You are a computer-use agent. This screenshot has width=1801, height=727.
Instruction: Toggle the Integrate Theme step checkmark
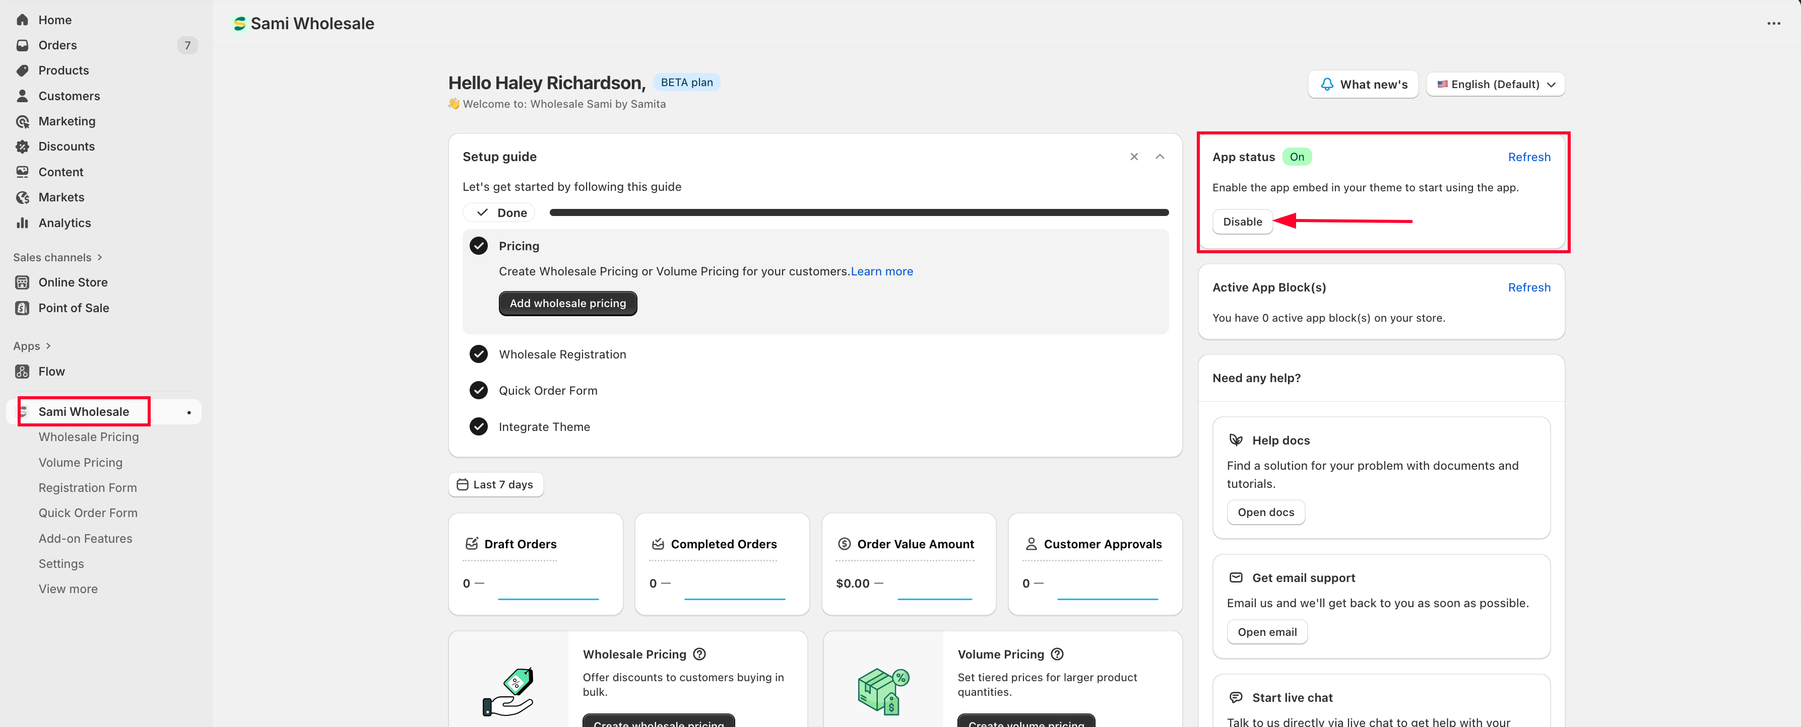point(478,427)
